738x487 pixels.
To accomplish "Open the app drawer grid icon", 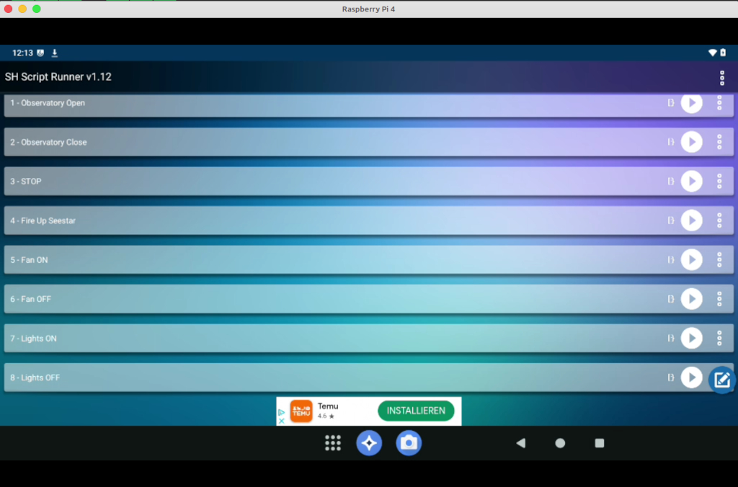I will [x=332, y=443].
